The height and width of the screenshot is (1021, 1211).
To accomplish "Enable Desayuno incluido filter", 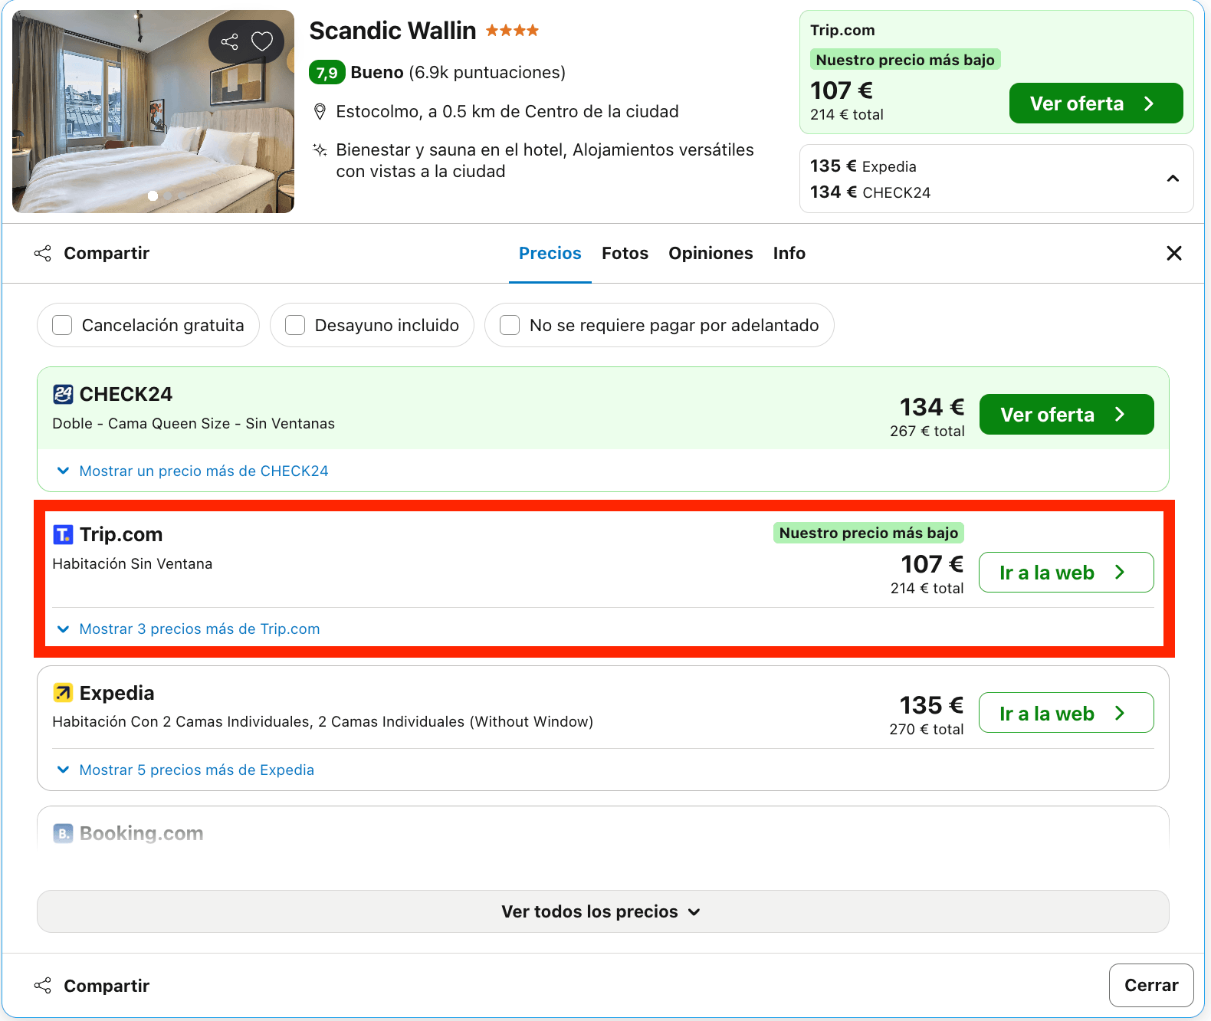I will click(295, 325).
